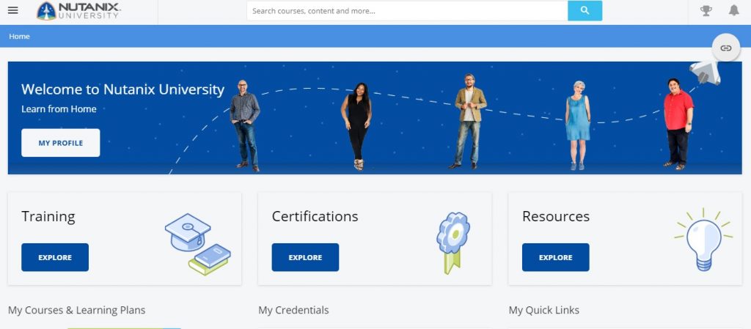Click 'My Courses & Learning Plans' heading
This screenshot has height=329, width=751.
tap(76, 310)
